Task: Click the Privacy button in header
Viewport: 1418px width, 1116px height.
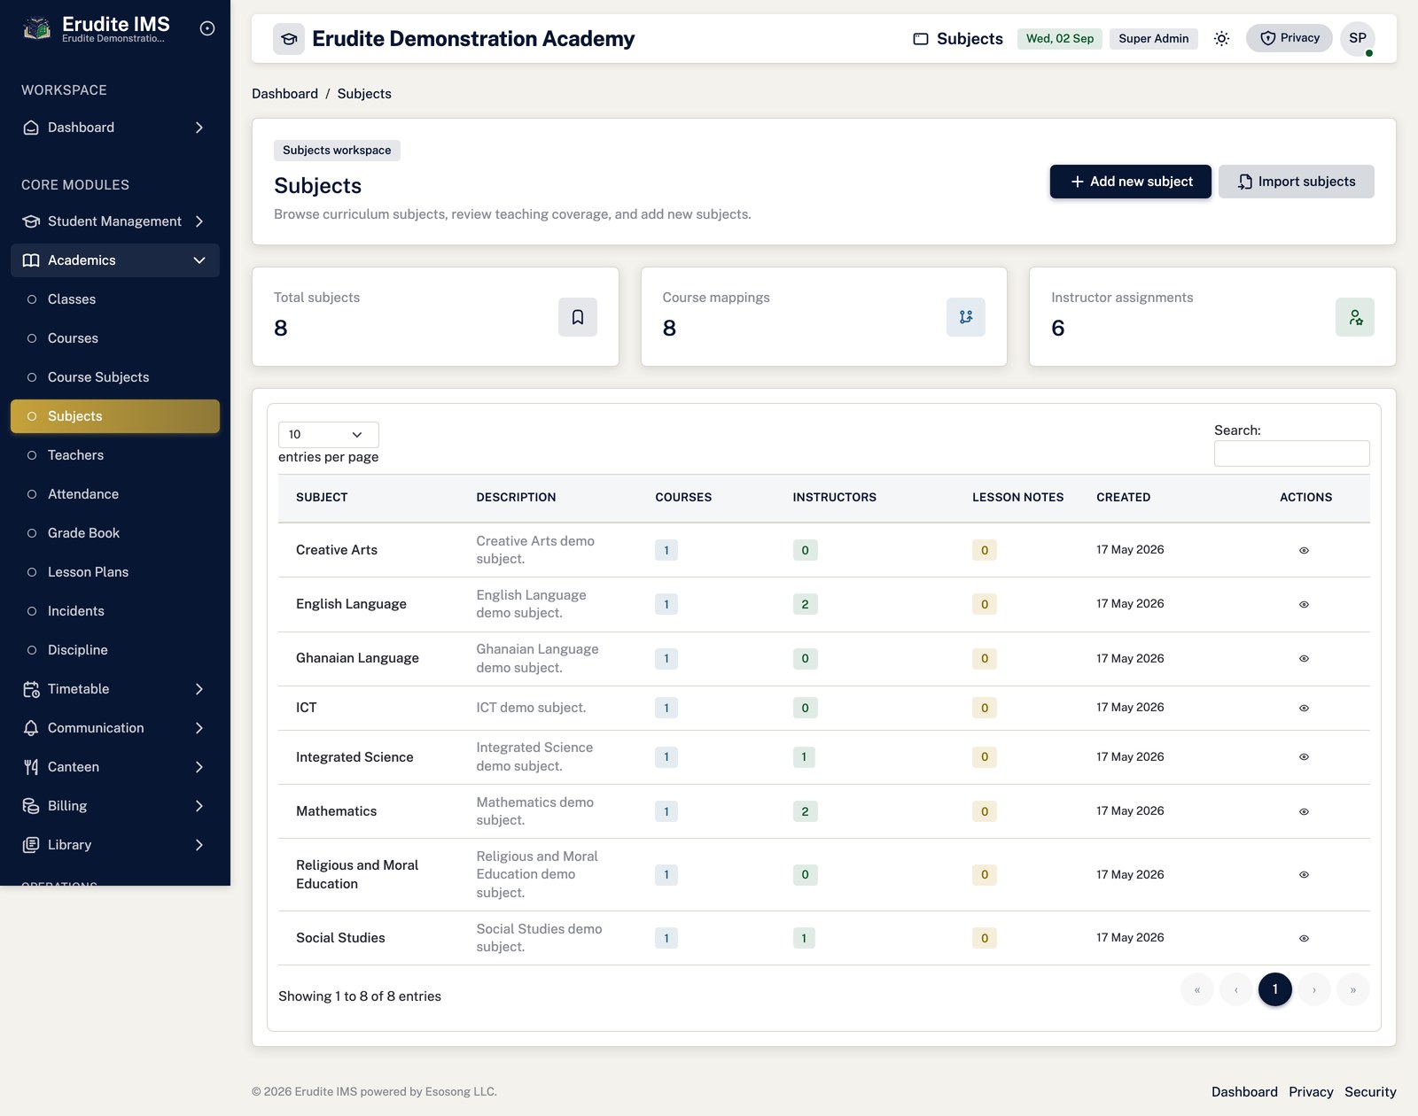Action: (x=1289, y=38)
